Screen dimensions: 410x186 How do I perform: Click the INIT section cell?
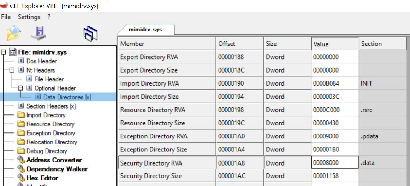[383, 83]
